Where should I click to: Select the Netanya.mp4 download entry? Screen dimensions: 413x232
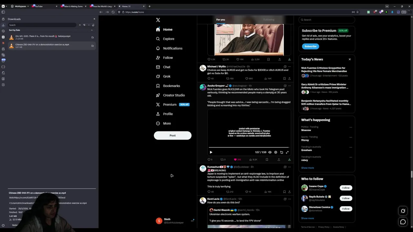coord(52,37)
